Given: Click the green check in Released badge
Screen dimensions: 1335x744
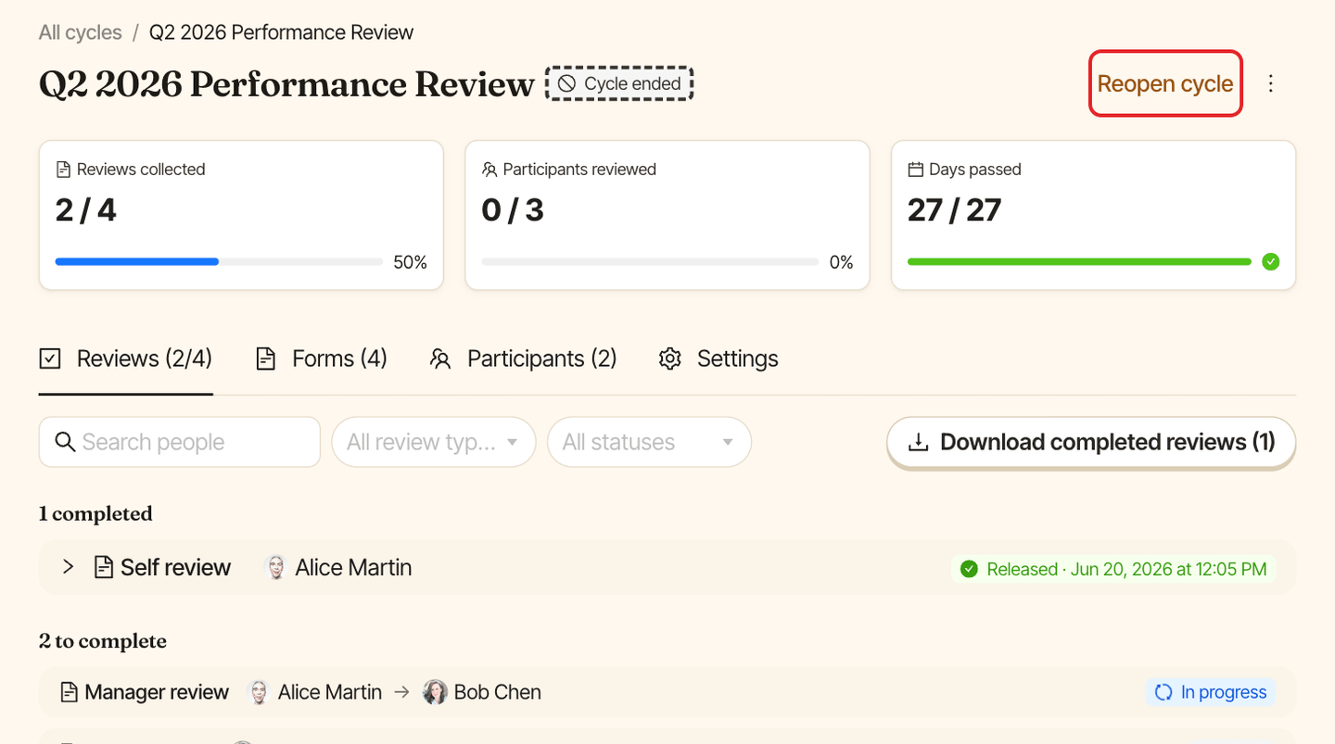Looking at the screenshot, I should 969,569.
